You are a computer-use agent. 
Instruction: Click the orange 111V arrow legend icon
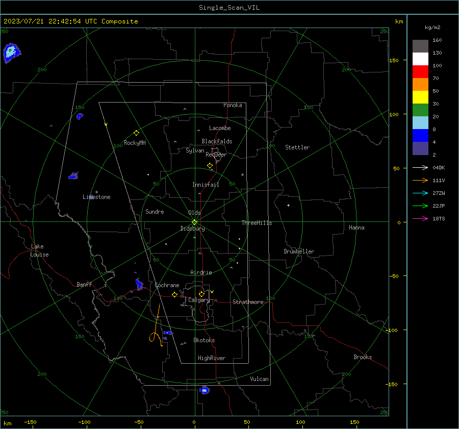[420, 181]
